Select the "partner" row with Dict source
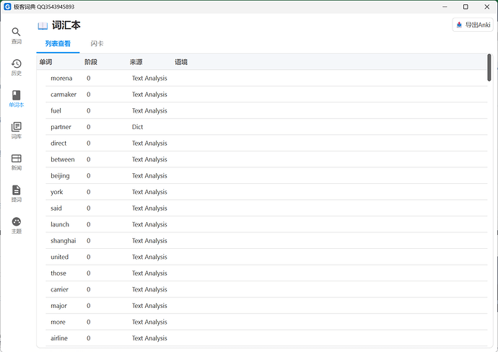The width and height of the screenshot is (498, 352). coord(61,127)
